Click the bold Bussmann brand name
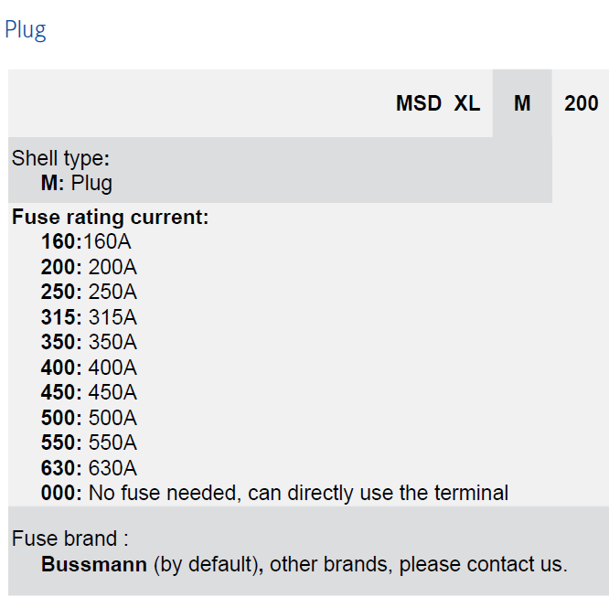This screenshot has height=597, width=609. pyautogui.click(x=94, y=564)
